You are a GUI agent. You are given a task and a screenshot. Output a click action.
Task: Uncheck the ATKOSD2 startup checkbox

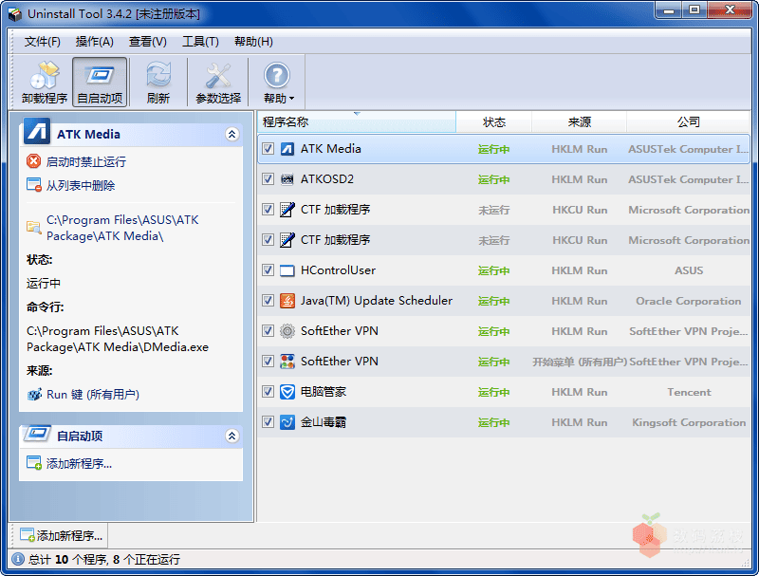[x=268, y=179]
